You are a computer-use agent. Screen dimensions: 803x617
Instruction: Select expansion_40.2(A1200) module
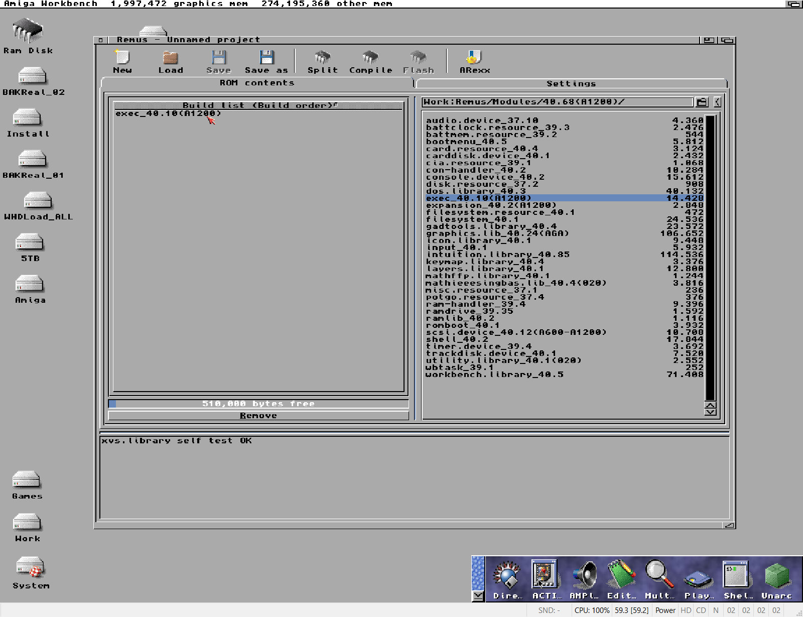coord(565,205)
